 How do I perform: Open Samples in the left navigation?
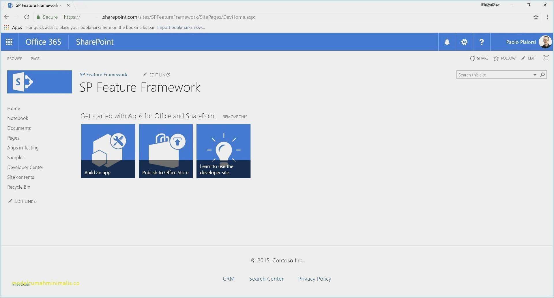click(16, 158)
